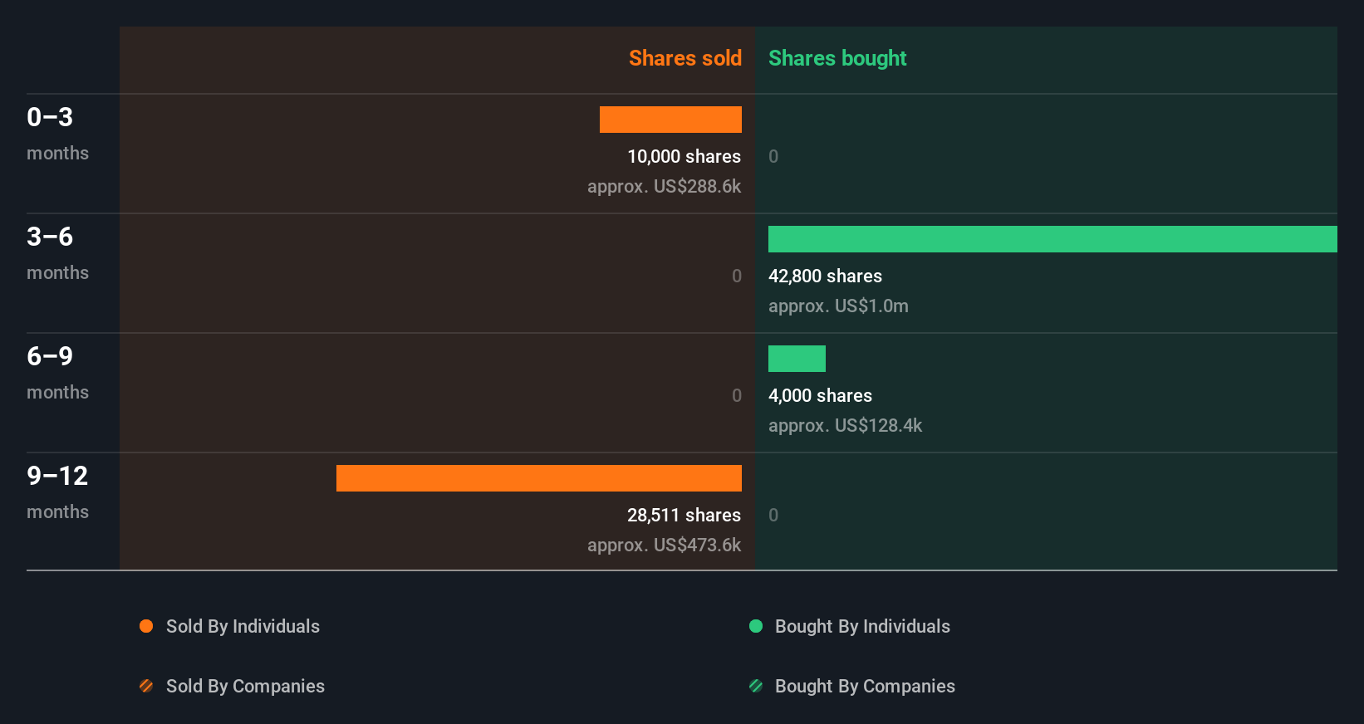Click the zero sold value in 3–6 months row
The image size is (1364, 724).
tap(737, 276)
